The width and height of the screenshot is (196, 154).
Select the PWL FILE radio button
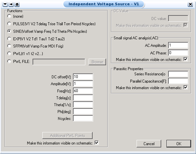9,61
